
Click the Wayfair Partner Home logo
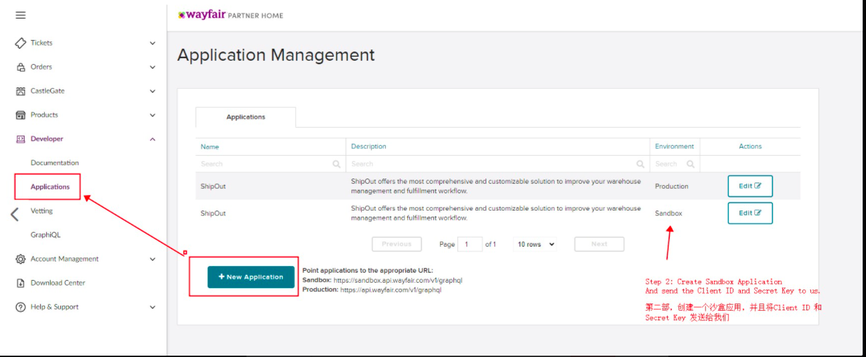click(x=230, y=15)
